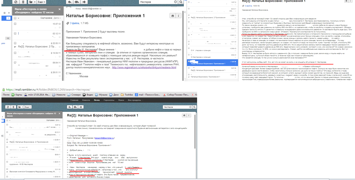Open 'Re[2]: Наталье Борисовне: 2 Пр...' in 'Приложения 1' window
This screenshot has height=180, width=355.
37,47
